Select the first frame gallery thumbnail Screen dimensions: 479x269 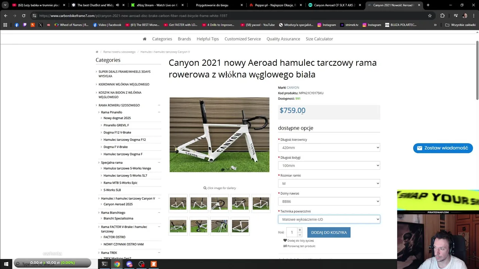pos(178,203)
